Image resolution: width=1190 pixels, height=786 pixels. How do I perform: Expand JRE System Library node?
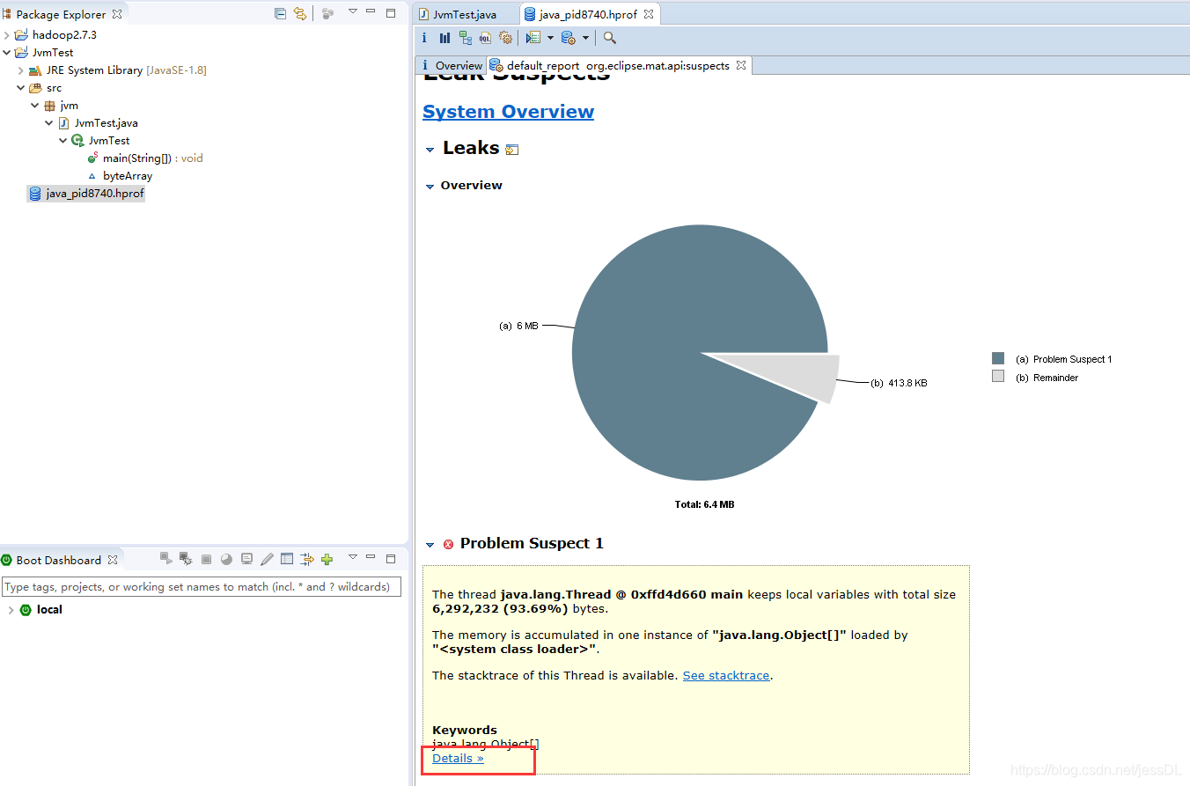[x=21, y=70]
